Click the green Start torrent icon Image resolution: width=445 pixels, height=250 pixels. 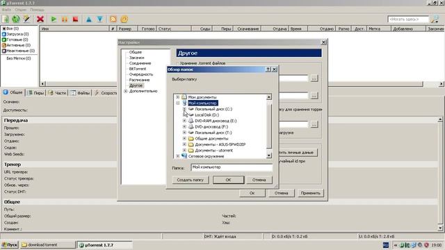tap(54, 19)
